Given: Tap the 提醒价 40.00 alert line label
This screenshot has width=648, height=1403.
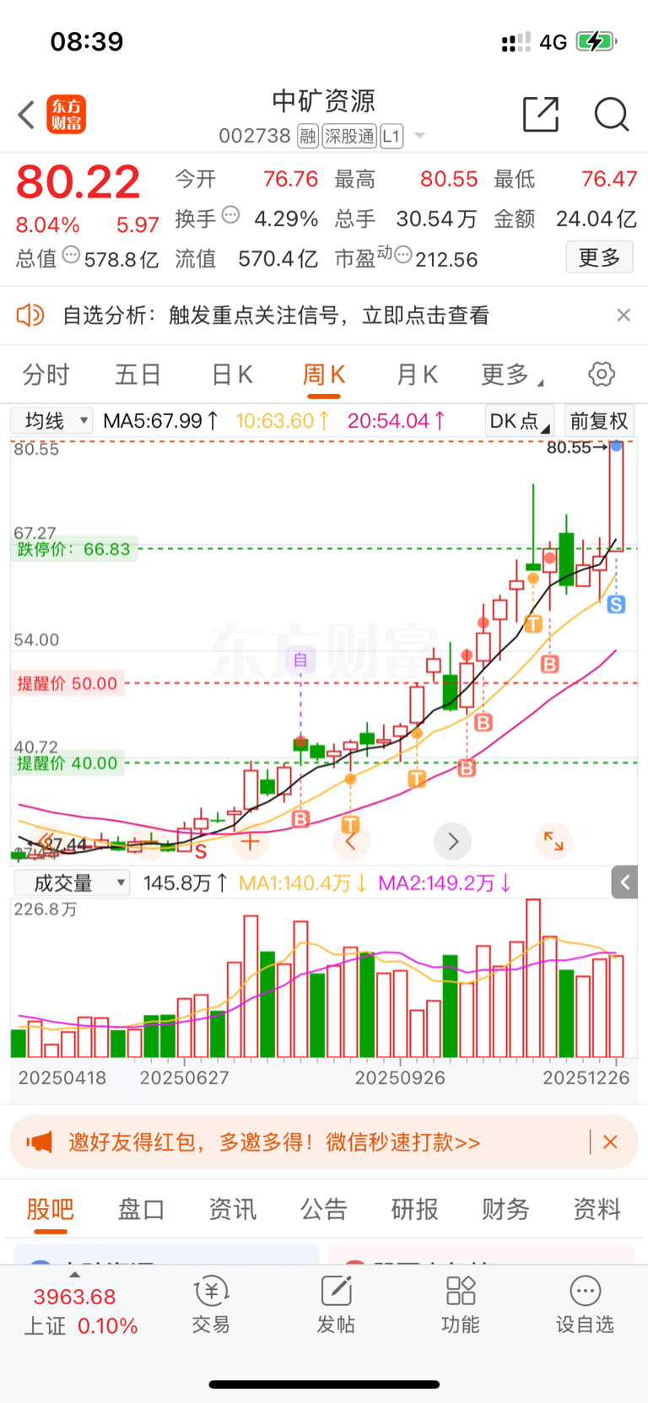Looking at the screenshot, I should (x=67, y=764).
